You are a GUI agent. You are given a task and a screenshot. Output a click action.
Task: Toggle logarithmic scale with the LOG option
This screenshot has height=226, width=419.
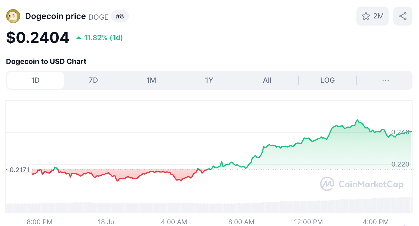[x=327, y=80]
